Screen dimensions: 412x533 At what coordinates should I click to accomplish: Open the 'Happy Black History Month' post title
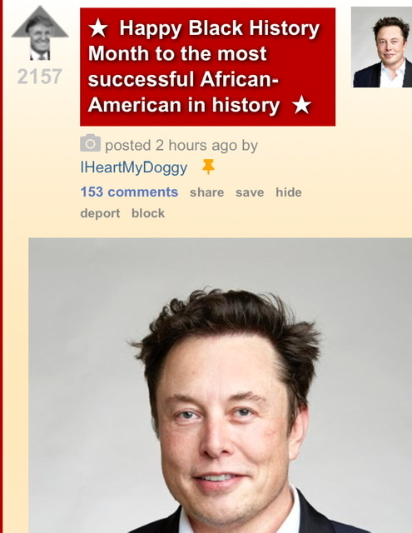204,67
